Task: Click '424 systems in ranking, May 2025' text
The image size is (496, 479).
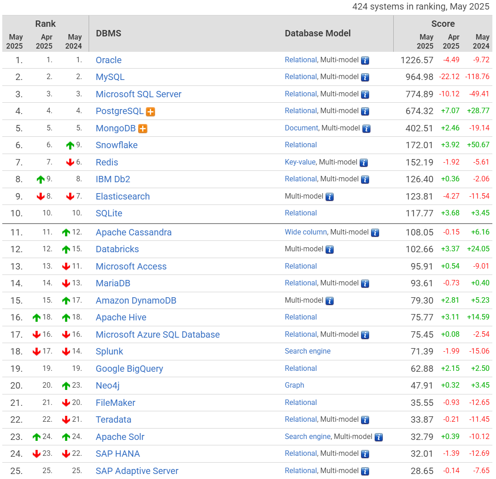Action: point(421,7)
